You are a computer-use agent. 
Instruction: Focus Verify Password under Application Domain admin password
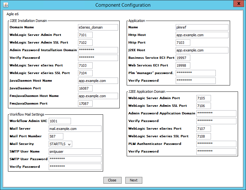pos(216,121)
